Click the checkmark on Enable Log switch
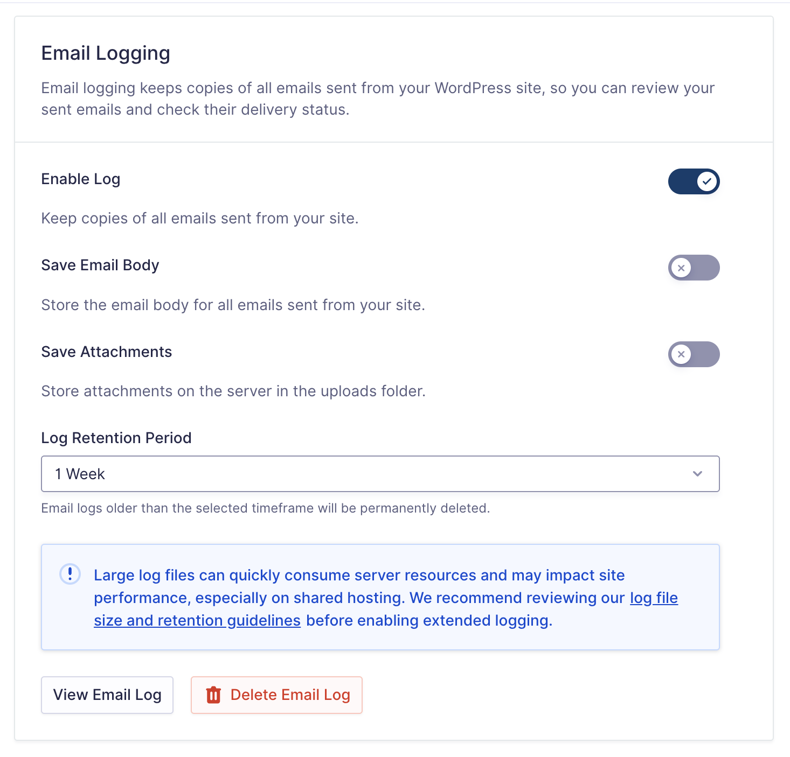Image resolution: width=790 pixels, height=757 pixels. coord(707,181)
